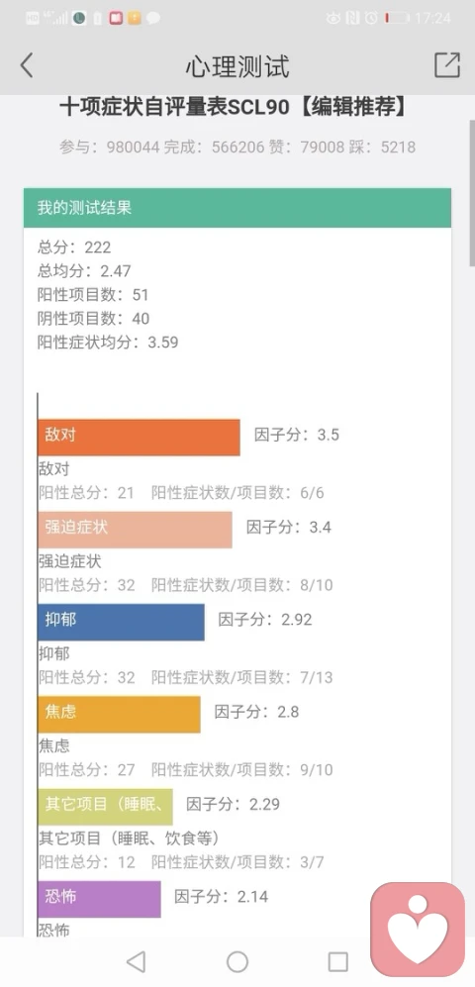Tap Android recent apps square button
The width and height of the screenshot is (475, 987).
tap(337, 962)
